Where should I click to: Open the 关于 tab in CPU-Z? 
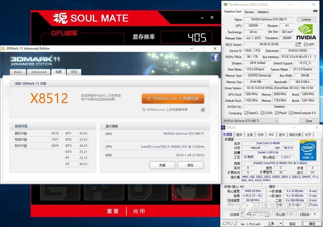(308, 135)
